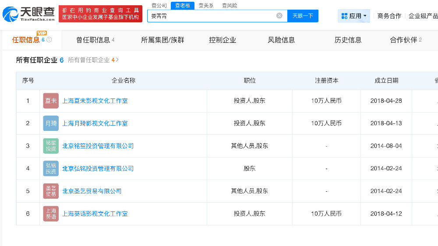Click the 职位 column header
The height and width of the screenshot is (246, 438).
[x=250, y=81]
